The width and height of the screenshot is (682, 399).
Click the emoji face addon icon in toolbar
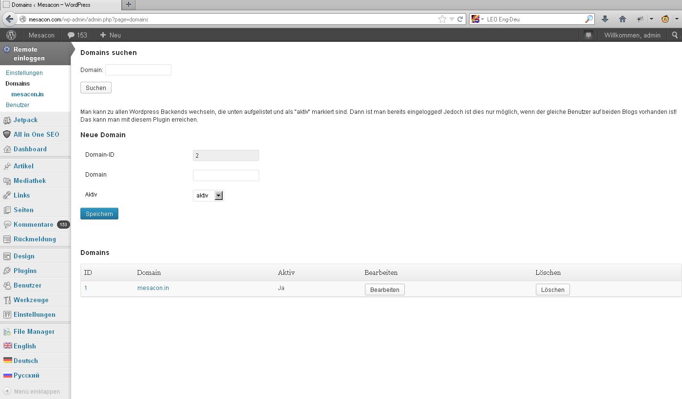click(x=665, y=19)
